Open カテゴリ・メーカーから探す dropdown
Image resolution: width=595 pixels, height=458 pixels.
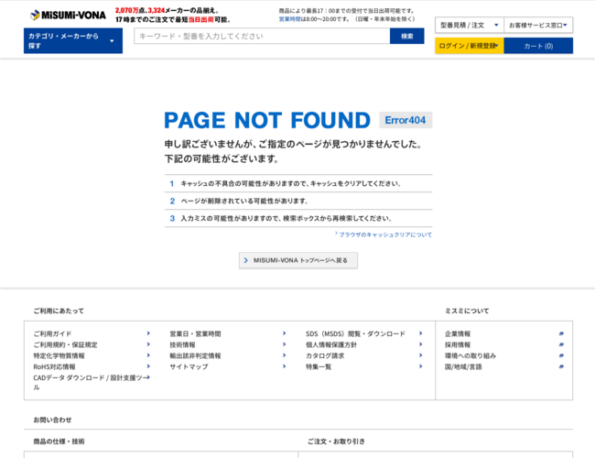pos(73,40)
